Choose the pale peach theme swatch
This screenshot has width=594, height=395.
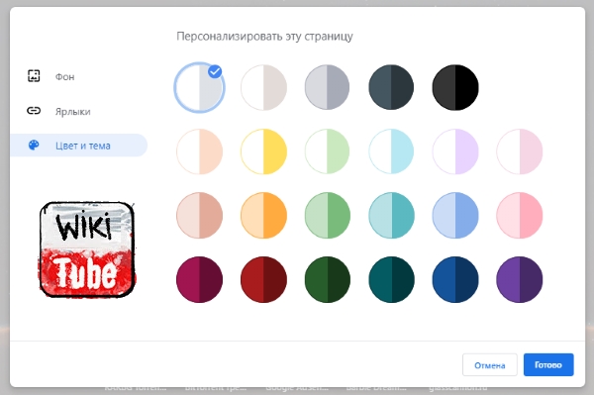point(199,151)
